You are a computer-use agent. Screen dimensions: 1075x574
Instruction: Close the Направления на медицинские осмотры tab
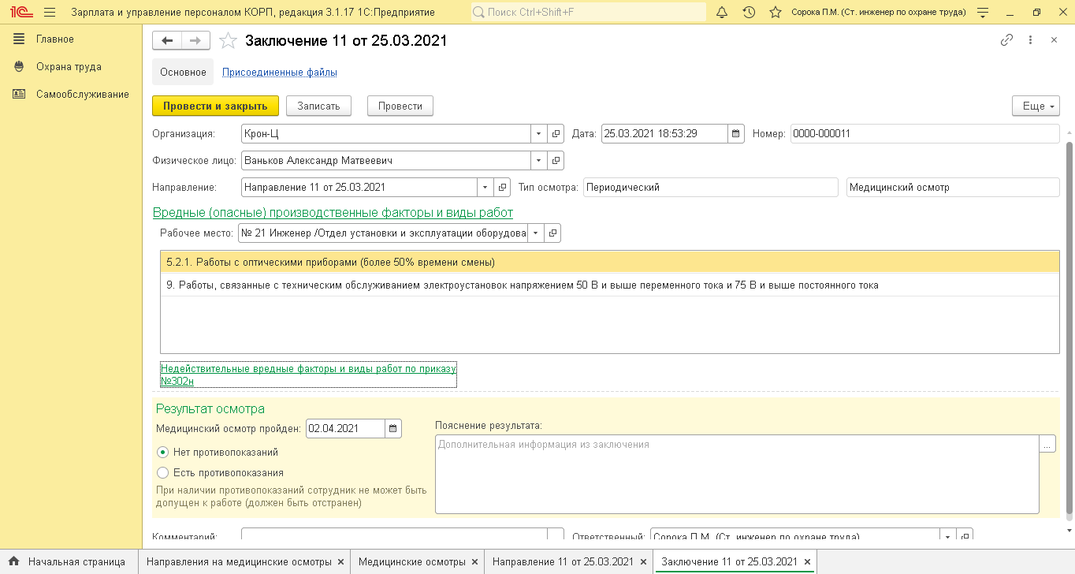tap(340, 562)
